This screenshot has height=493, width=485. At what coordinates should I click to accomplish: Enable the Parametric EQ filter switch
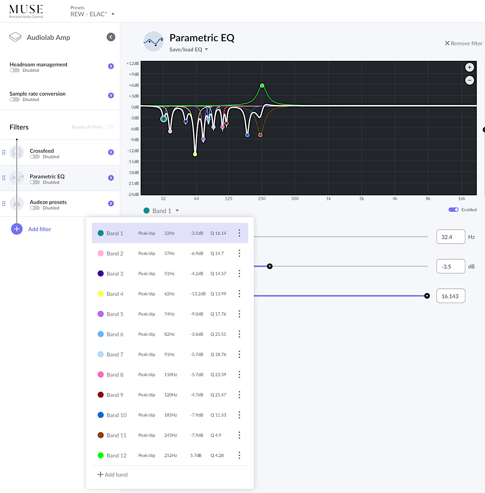35,182
